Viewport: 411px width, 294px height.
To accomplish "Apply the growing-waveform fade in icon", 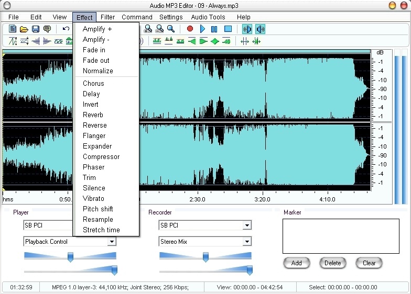I will (x=36, y=41).
